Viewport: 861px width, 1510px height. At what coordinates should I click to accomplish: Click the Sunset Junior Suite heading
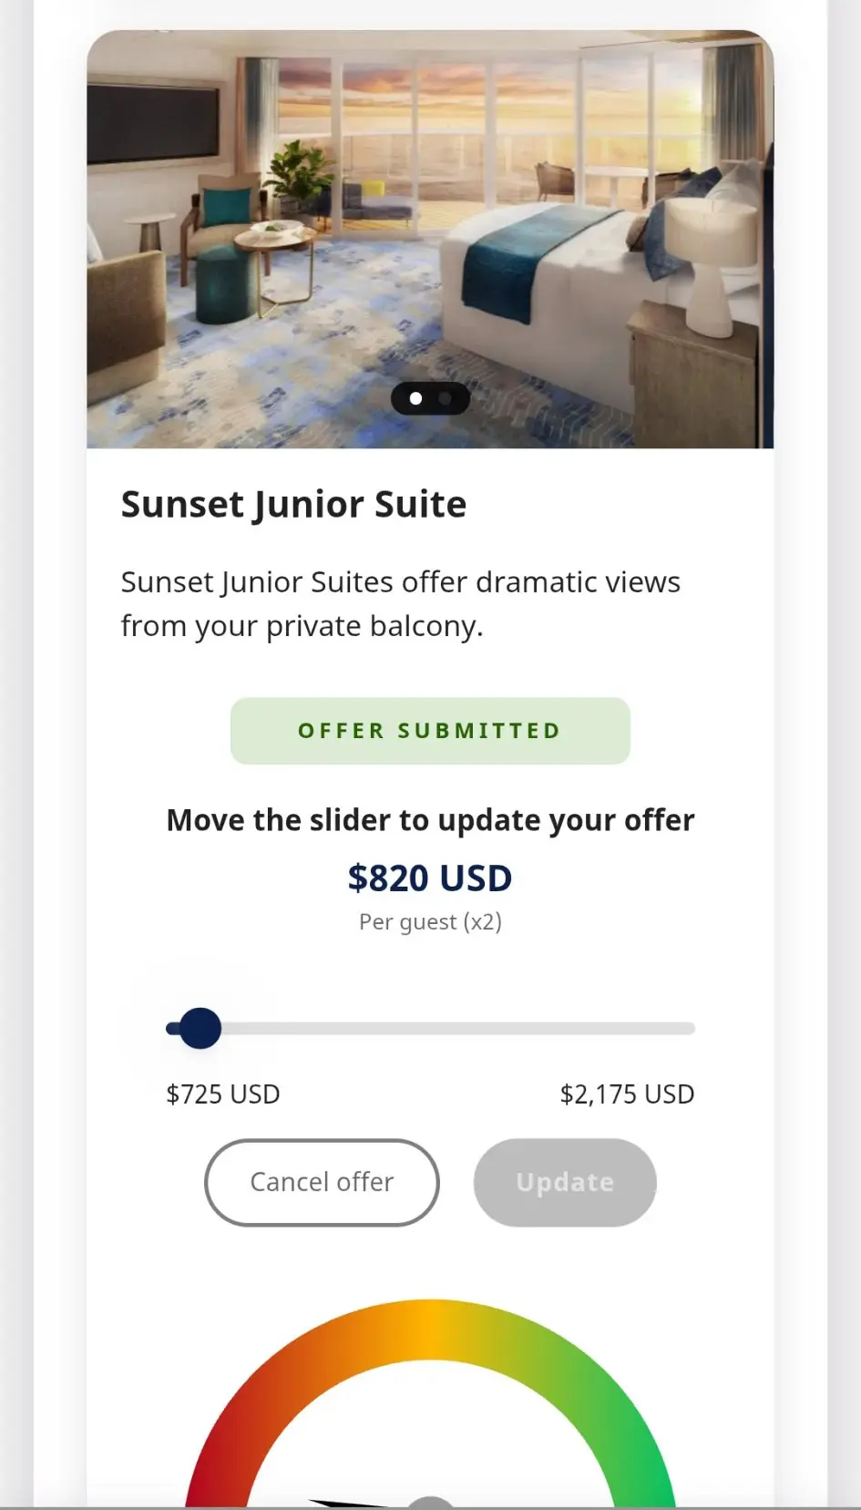293,505
